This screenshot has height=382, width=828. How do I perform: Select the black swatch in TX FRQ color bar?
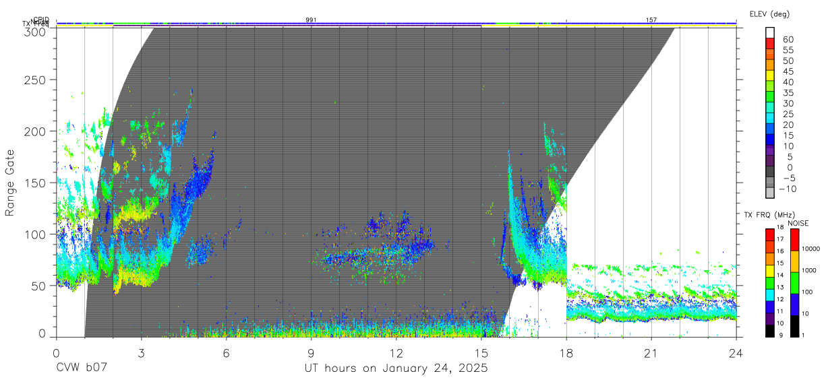[x=770, y=330]
